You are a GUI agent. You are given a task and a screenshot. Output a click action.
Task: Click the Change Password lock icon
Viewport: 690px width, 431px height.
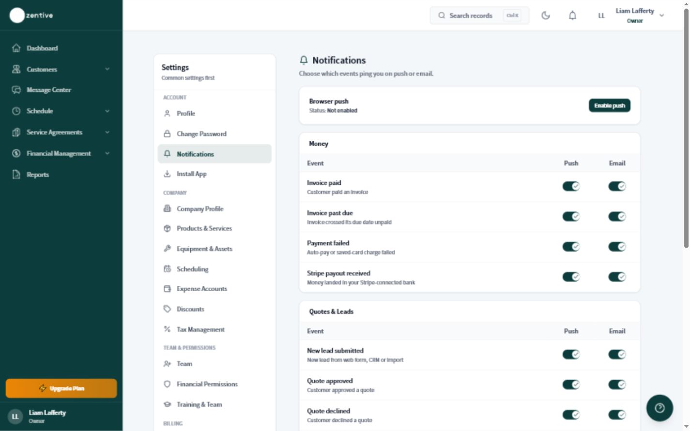click(x=167, y=134)
